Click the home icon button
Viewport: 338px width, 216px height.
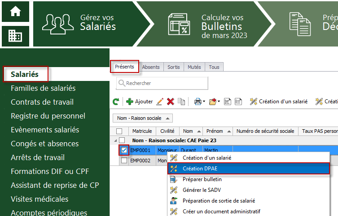tap(15, 12)
